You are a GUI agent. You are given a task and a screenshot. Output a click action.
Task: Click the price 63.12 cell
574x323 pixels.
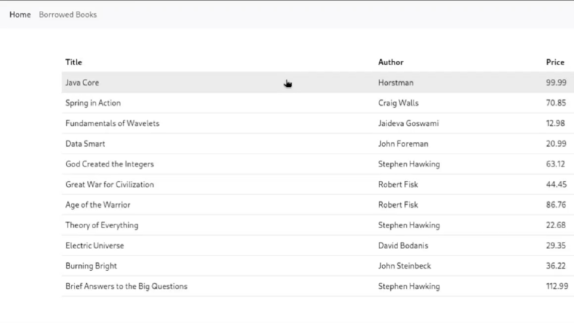pyautogui.click(x=555, y=164)
